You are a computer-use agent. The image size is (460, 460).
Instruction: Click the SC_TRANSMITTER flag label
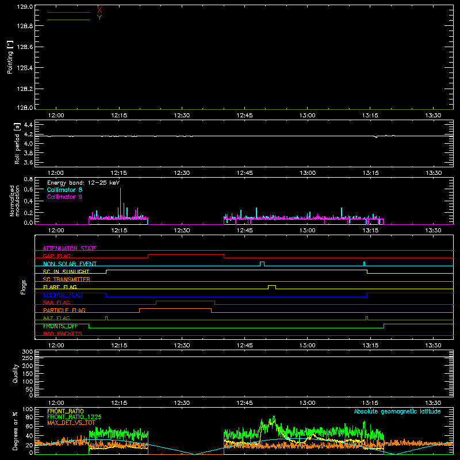(67, 279)
